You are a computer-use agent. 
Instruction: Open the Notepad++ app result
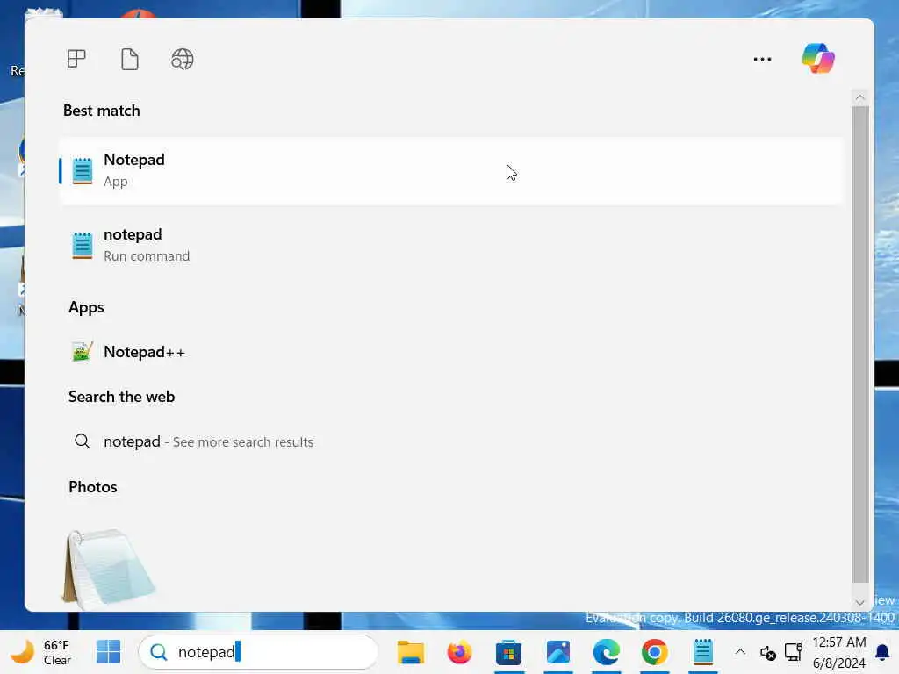450,352
